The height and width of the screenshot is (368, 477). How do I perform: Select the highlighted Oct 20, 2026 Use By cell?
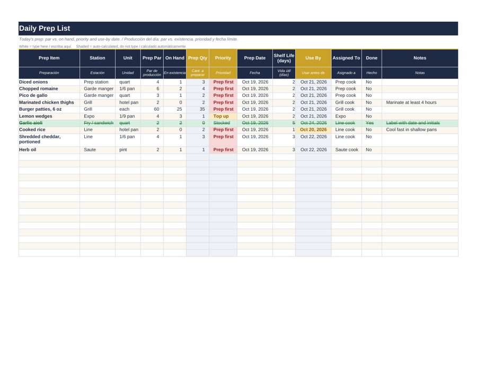[x=313, y=130]
